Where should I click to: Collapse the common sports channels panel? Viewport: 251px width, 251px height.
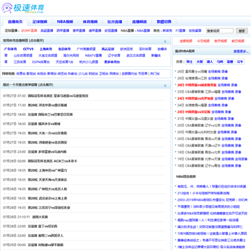point(165,41)
